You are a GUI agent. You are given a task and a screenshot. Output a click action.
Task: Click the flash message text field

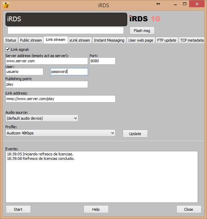tap(66, 30)
